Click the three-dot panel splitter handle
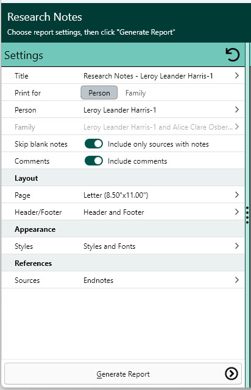 (x=247, y=215)
